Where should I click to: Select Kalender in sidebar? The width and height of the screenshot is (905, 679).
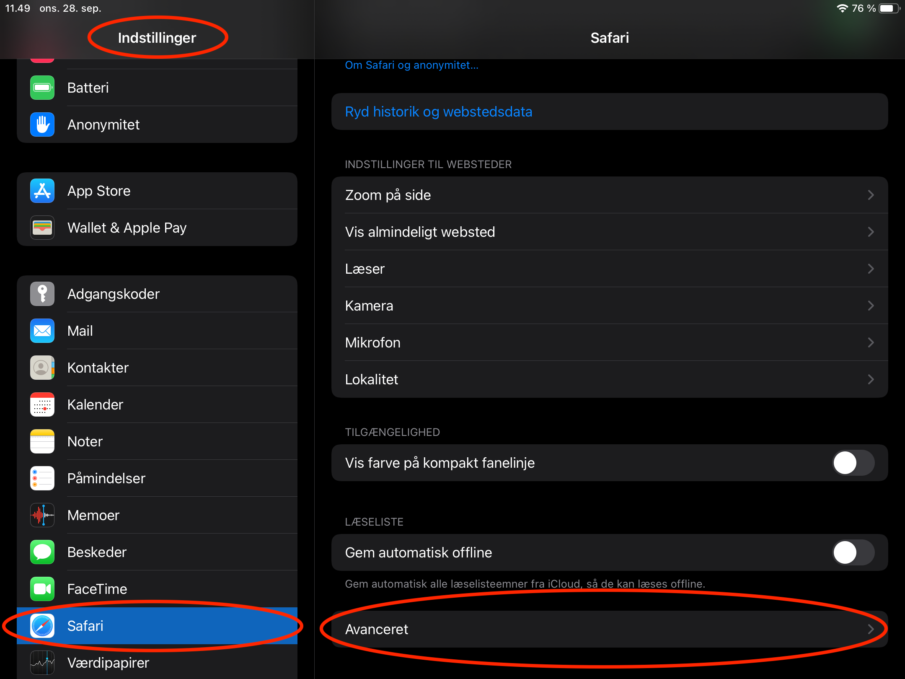pos(157,404)
